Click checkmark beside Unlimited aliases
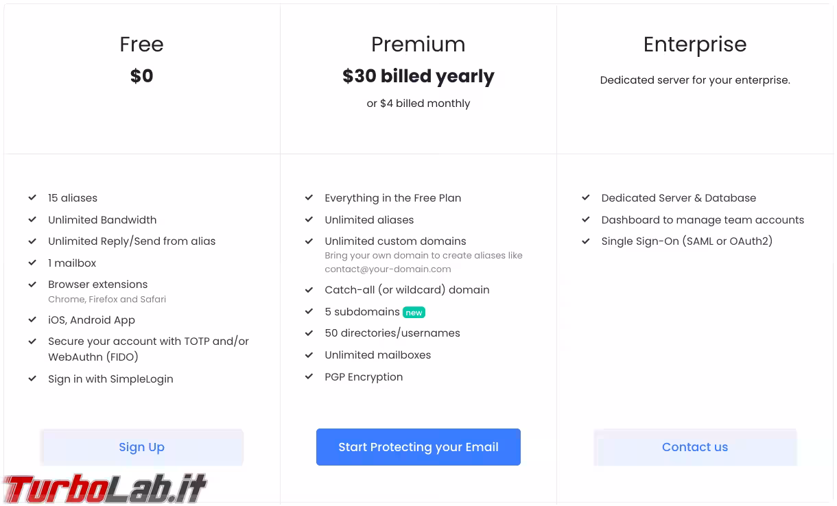 tap(309, 219)
